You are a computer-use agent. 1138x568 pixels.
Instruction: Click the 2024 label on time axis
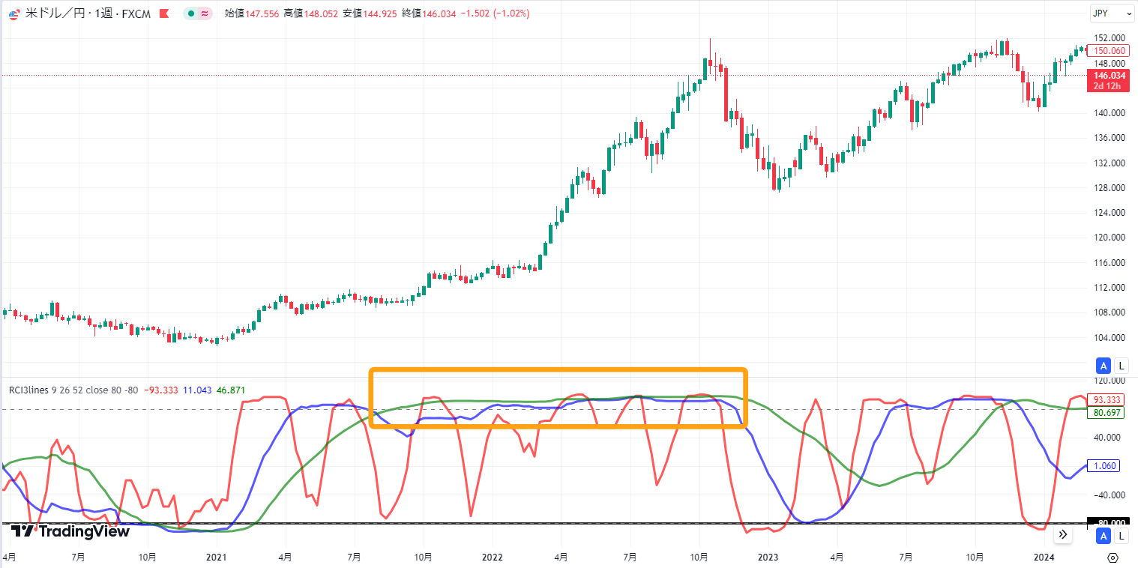click(x=1044, y=558)
